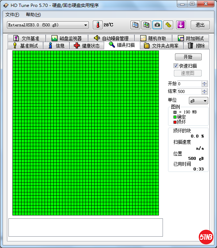Switch to the 文件夹占用率 tab
Screen dimensions: 217x248
tap(161, 46)
